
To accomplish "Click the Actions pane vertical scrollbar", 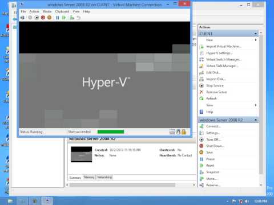I will point(261,104).
